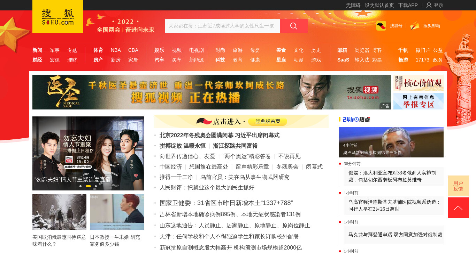Click the 24h热点 header logo
The width and height of the screenshot is (476, 253).
coord(356,120)
